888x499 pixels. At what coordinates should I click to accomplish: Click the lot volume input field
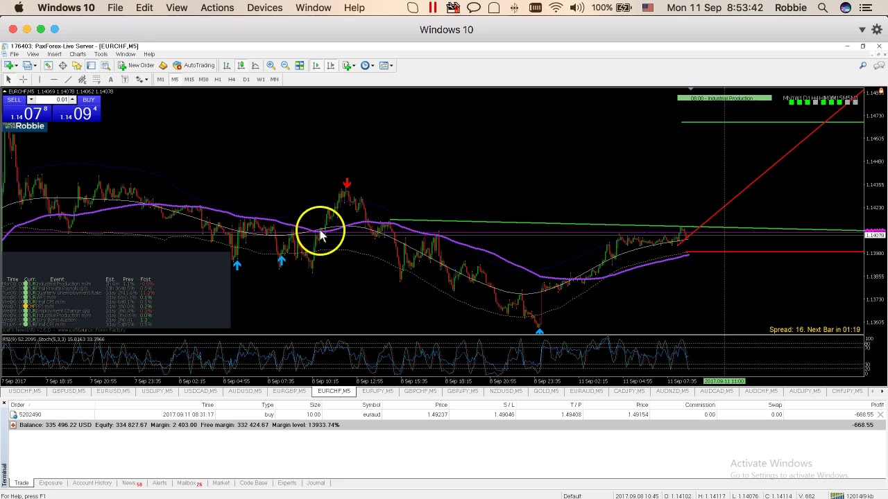(61, 100)
